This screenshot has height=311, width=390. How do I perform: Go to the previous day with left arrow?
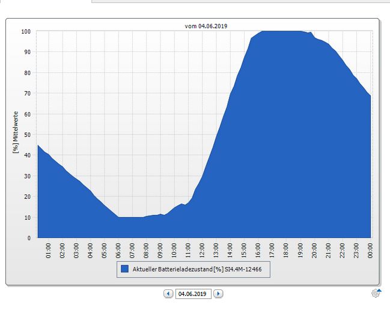[168, 294]
